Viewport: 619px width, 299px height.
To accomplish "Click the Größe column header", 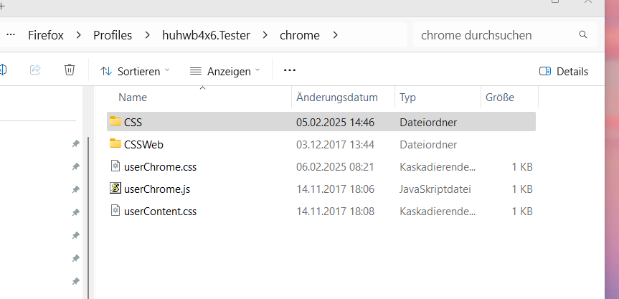I will point(499,98).
